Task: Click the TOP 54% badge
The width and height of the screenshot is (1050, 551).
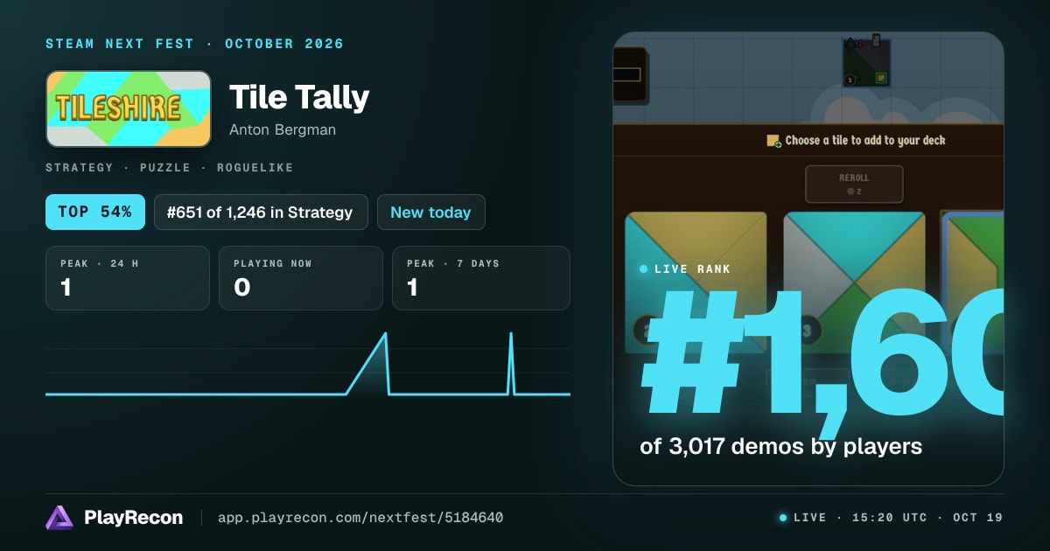Action: (x=95, y=212)
